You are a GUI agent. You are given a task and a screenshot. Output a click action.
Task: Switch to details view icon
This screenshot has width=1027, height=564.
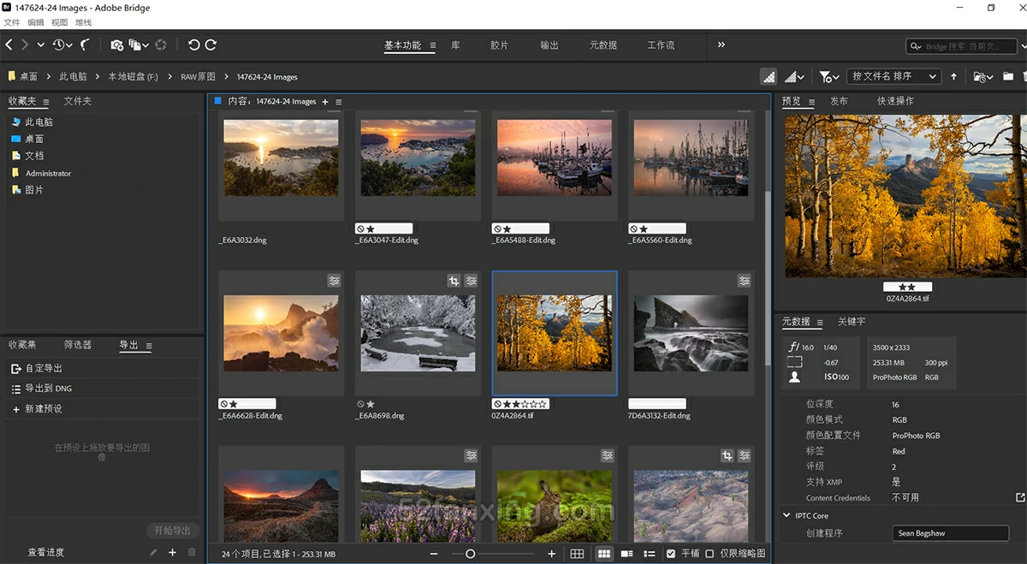tap(626, 554)
